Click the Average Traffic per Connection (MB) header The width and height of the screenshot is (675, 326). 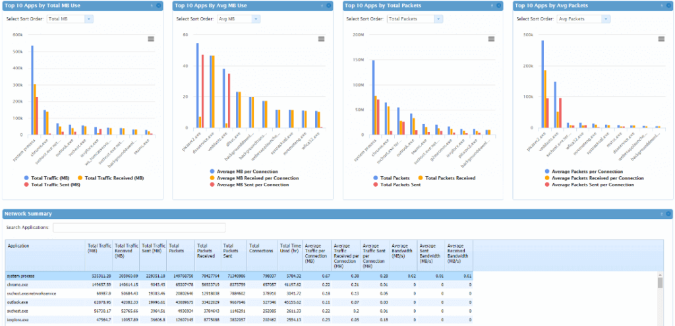pyautogui.click(x=317, y=255)
